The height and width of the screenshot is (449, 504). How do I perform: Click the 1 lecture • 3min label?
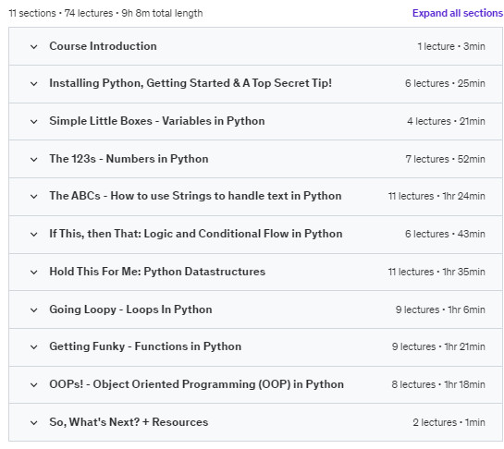(451, 46)
